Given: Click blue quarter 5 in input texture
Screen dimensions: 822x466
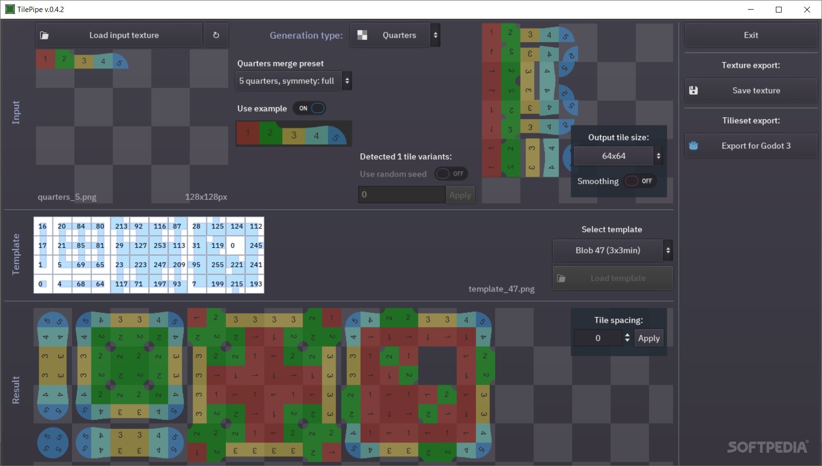Looking at the screenshot, I should coord(120,62).
